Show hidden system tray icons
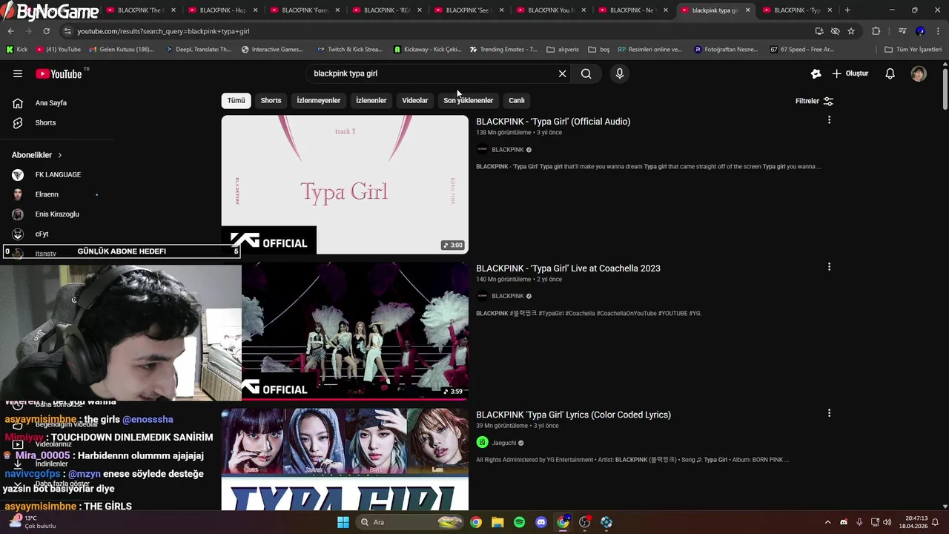This screenshot has width=949, height=534. click(x=827, y=522)
